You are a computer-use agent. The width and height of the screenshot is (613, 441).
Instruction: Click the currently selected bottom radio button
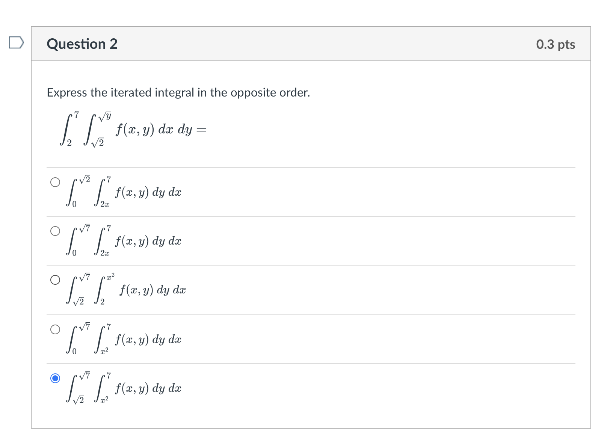[x=55, y=379]
